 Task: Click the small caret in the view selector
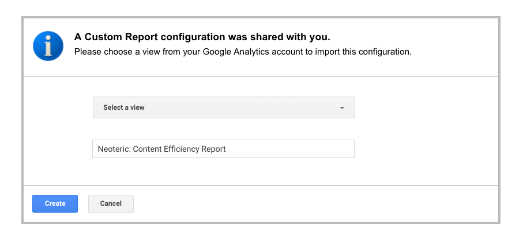click(x=342, y=108)
